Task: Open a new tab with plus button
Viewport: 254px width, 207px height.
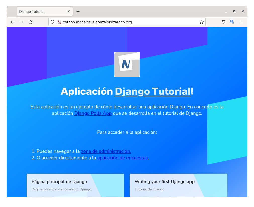Action: [78, 12]
